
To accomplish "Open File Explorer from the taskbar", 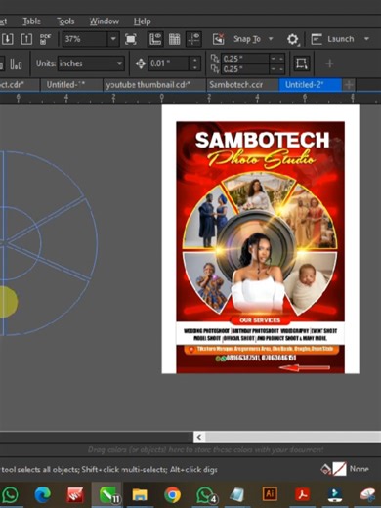I will (140, 495).
